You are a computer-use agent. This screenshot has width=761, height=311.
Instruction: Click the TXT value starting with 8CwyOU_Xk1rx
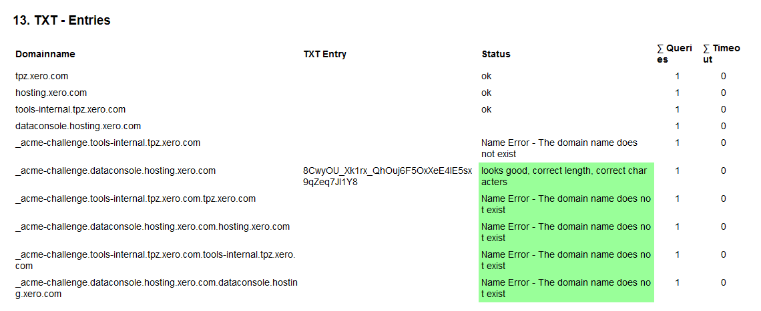pyautogui.click(x=387, y=176)
